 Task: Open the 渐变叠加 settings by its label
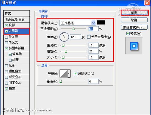coord(15,77)
